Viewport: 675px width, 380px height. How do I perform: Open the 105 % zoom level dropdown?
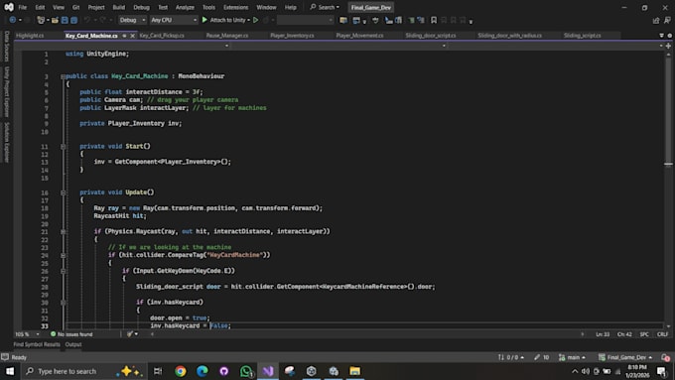pyautogui.click(x=27, y=334)
